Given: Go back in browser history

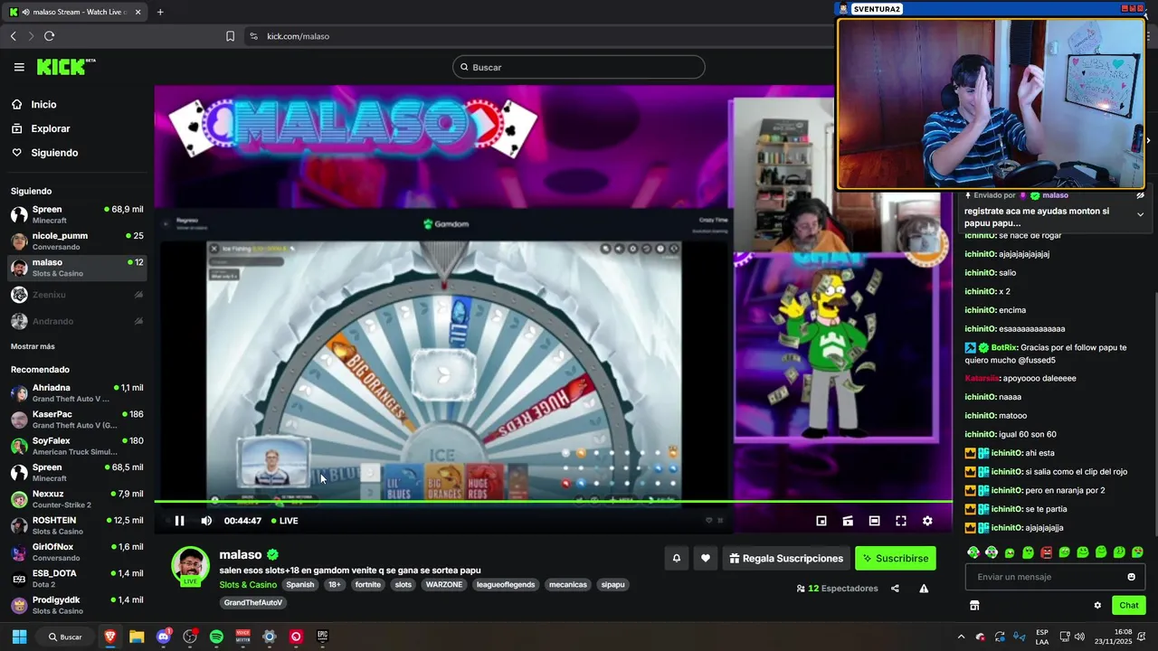Looking at the screenshot, I should [x=14, y=36].
